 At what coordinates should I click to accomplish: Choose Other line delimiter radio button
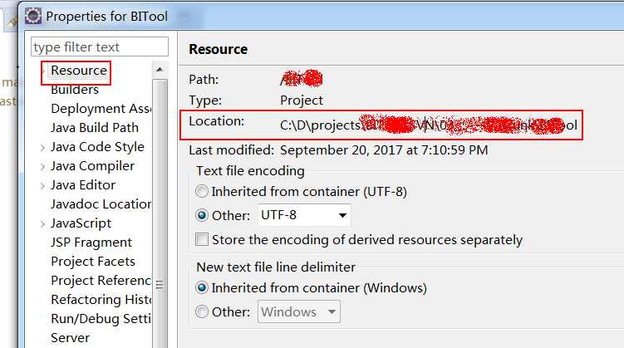click(x=202, y=311)
